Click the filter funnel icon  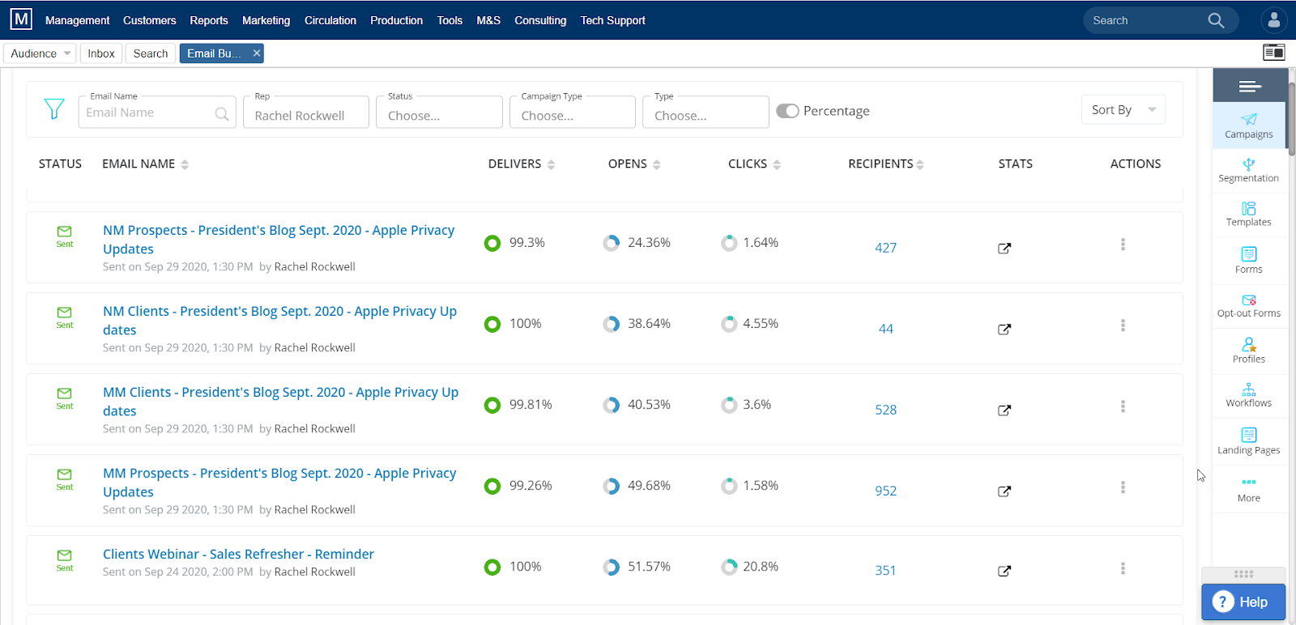click(53, 109)
